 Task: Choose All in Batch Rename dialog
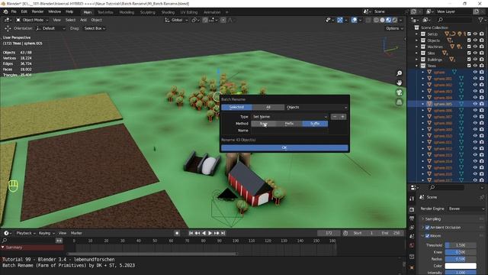pos(268,107)
